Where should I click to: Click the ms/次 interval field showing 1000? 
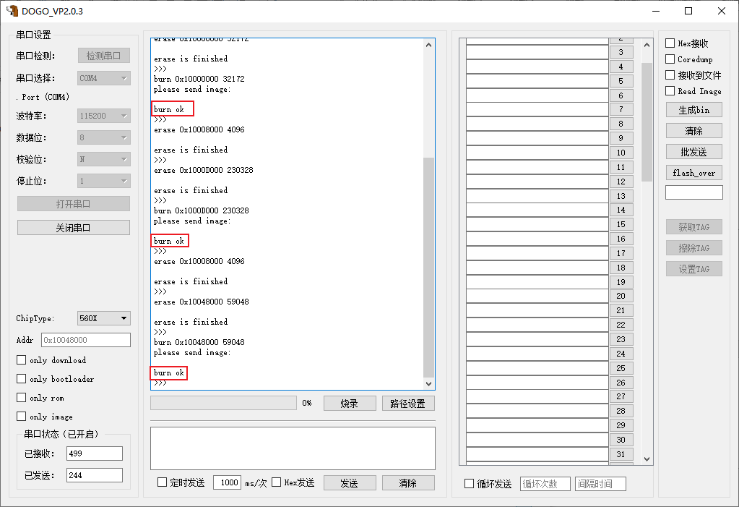coord(227,482)
